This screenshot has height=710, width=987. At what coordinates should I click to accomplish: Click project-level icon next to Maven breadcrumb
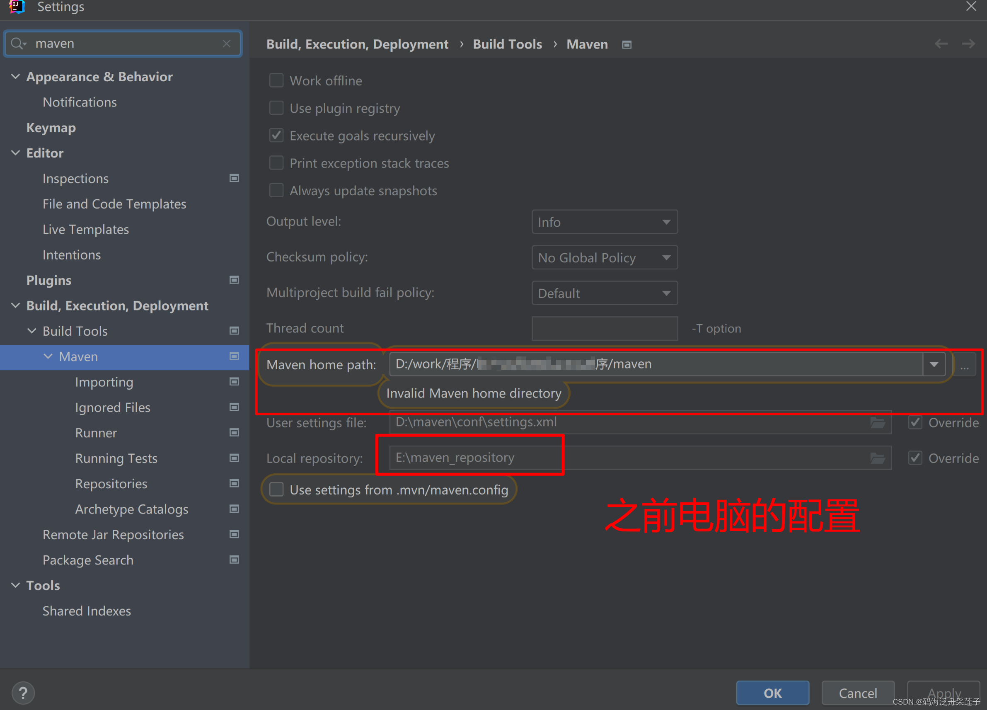627,45
